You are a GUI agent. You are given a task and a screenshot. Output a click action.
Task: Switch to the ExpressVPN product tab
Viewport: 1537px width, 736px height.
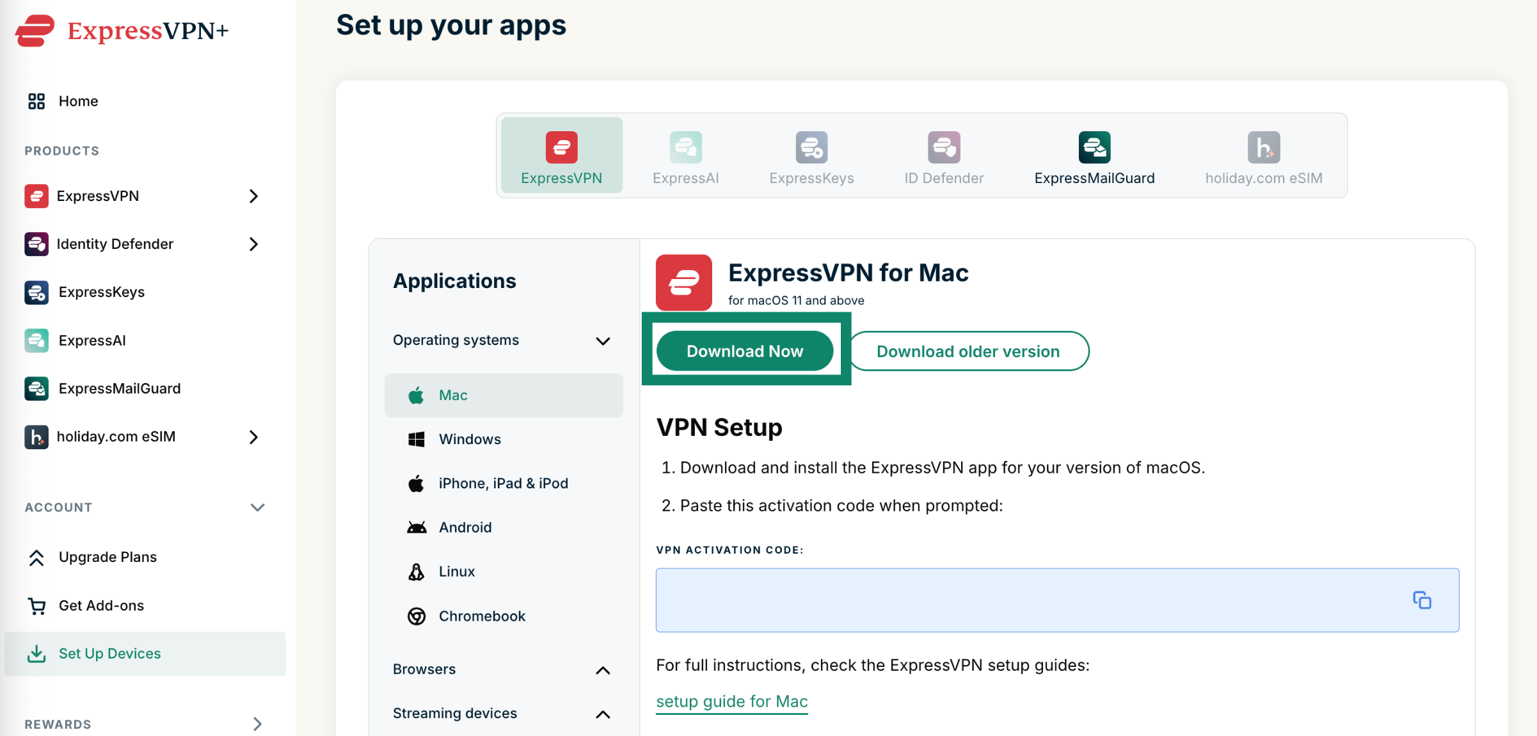click(x=562, y=156)
